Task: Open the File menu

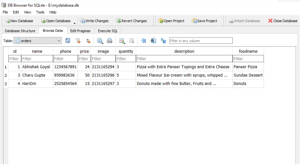Action: [5, 12]
